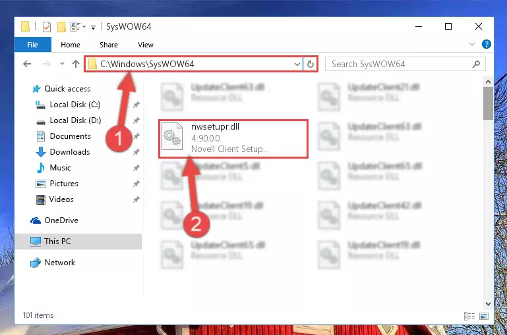
Task: Select Quick access in navigation pane
Action: coord(67,89)
